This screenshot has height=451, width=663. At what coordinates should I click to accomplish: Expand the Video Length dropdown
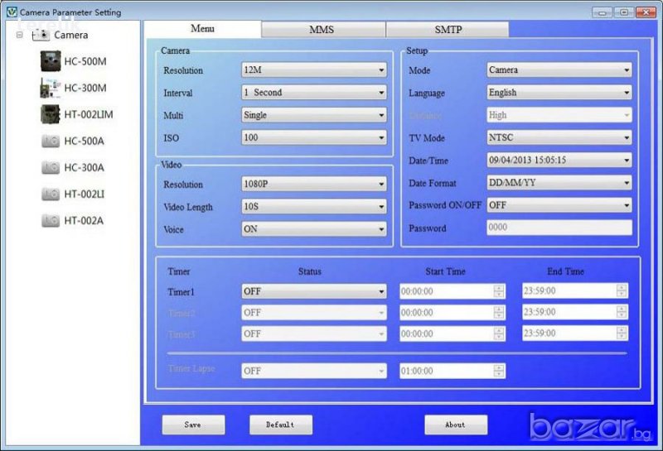click(x=314, y=207)
